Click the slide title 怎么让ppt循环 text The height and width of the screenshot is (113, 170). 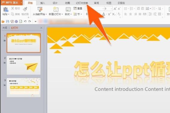(x=122, y=70)
